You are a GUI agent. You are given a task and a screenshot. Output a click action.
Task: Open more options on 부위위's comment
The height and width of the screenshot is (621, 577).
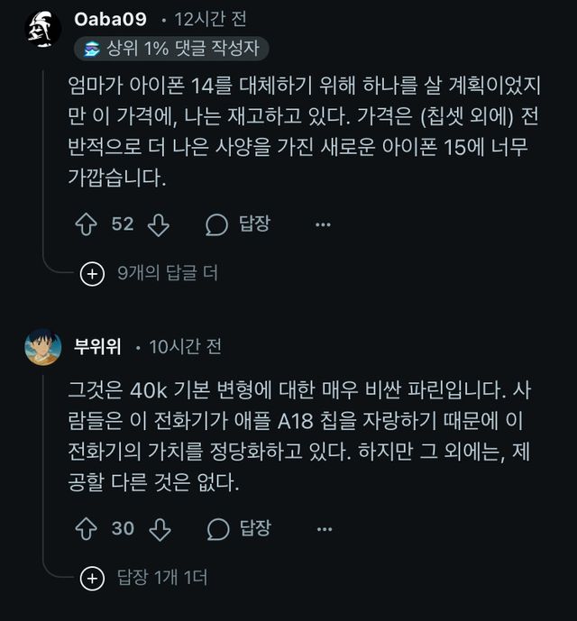click(x=323, y=529)
